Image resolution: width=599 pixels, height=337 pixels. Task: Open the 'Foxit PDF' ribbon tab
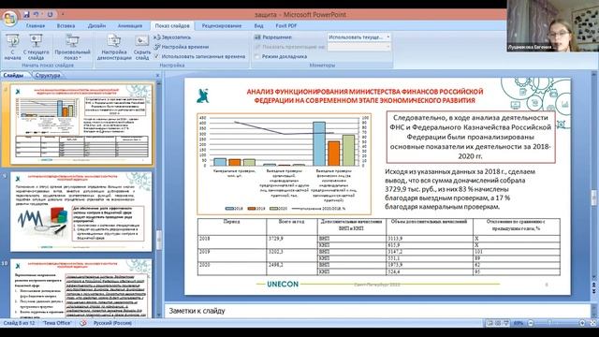click(x=286, y=26)
